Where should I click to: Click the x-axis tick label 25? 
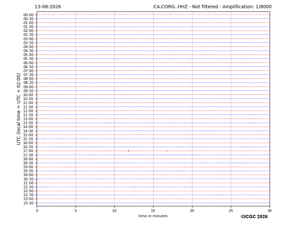[231, 211]
